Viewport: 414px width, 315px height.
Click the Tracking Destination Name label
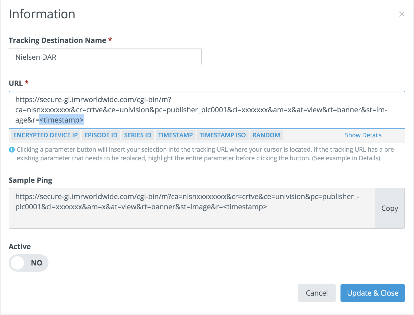57,40
